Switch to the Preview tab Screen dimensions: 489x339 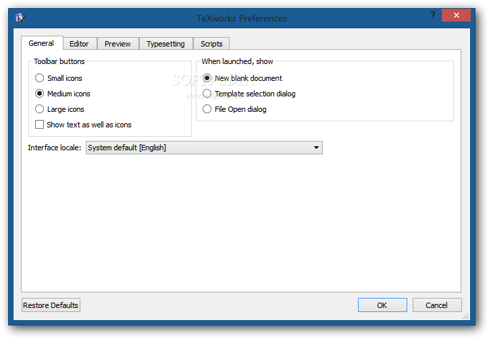coord(118,44)
